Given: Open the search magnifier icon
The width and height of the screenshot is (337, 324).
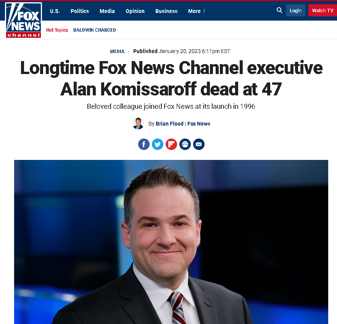Looking at the screenshot, I should (x=279, y=10).
